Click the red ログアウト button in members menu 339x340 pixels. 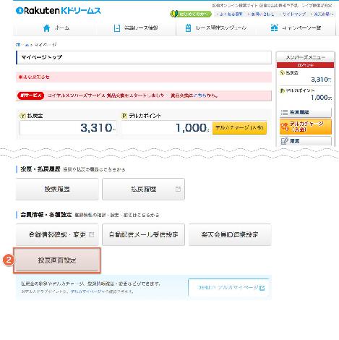pos(305,65)
